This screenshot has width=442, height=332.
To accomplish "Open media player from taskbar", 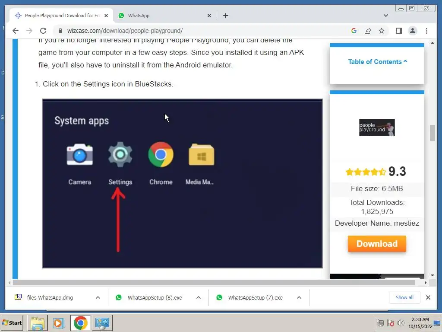I will pyautogui.click(x=59, y=322).
